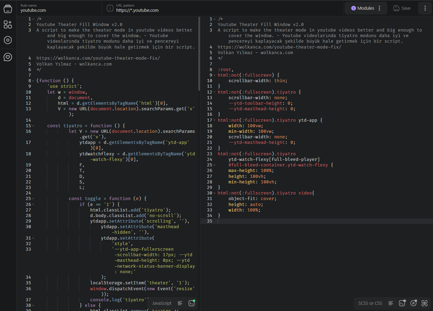Click the circled up-arrow icon in CSS status bar

(x=413, y=303)
